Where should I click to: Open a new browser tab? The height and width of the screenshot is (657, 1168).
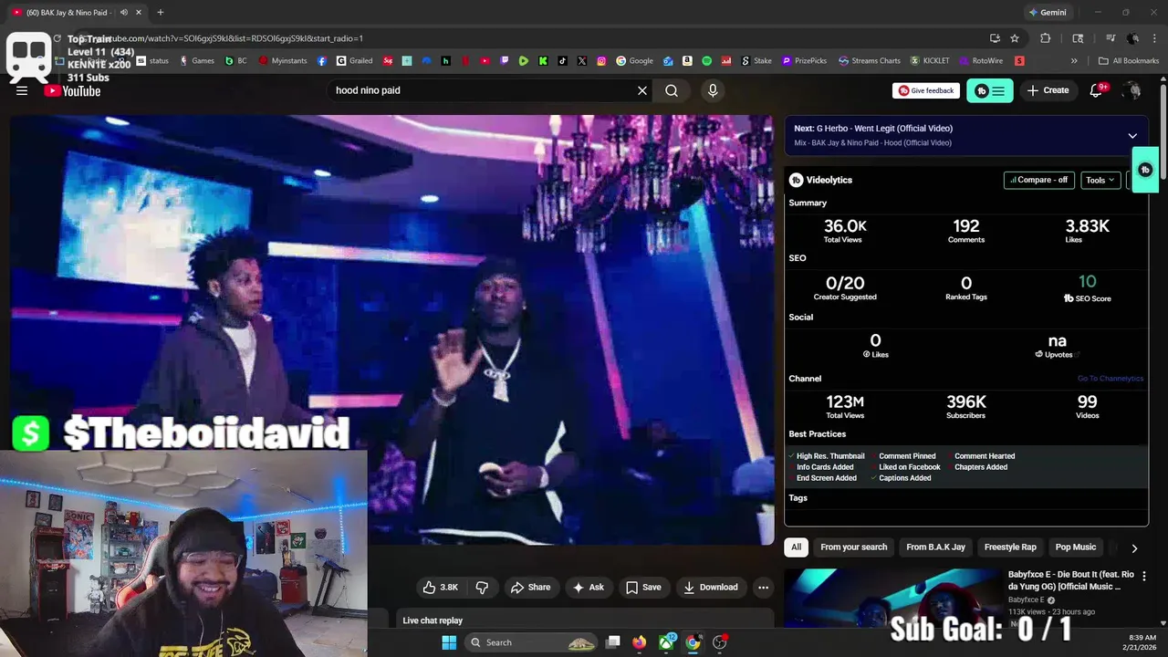point(161,13)
